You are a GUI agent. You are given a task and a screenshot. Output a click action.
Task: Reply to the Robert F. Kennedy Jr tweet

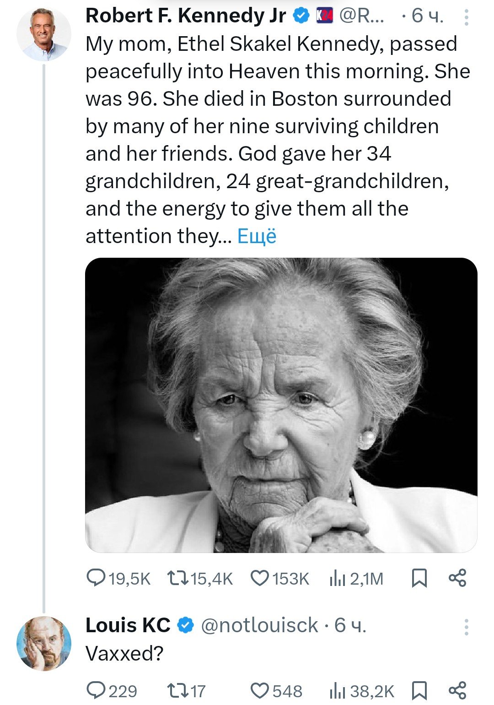(x=96, y=578)
